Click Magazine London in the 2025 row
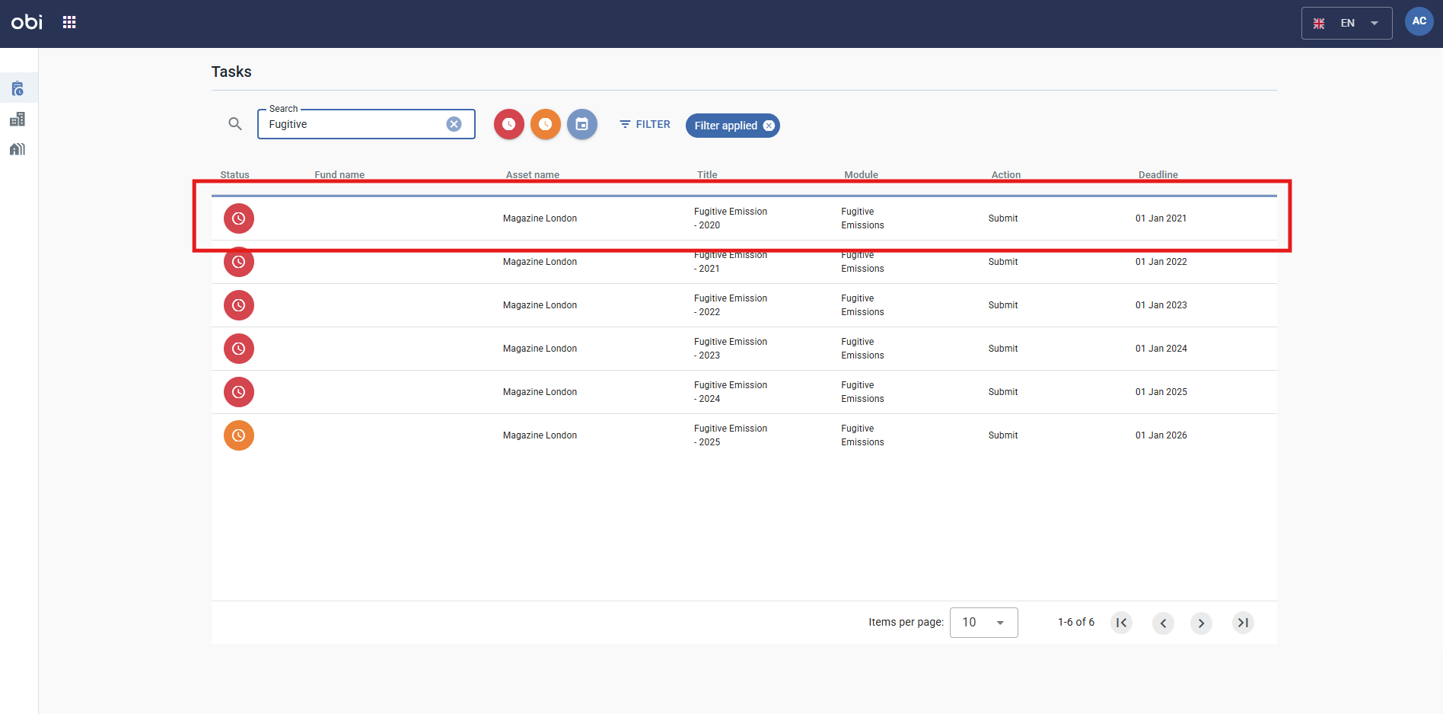The height and width of the screenshot is (714, 1443). [540, 435]
